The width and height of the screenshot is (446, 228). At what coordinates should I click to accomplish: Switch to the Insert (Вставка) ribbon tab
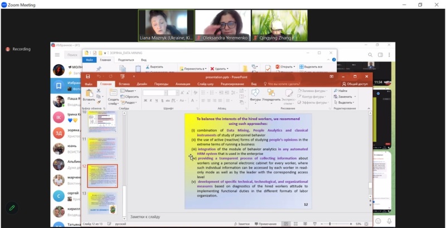(x=124, y=84)
